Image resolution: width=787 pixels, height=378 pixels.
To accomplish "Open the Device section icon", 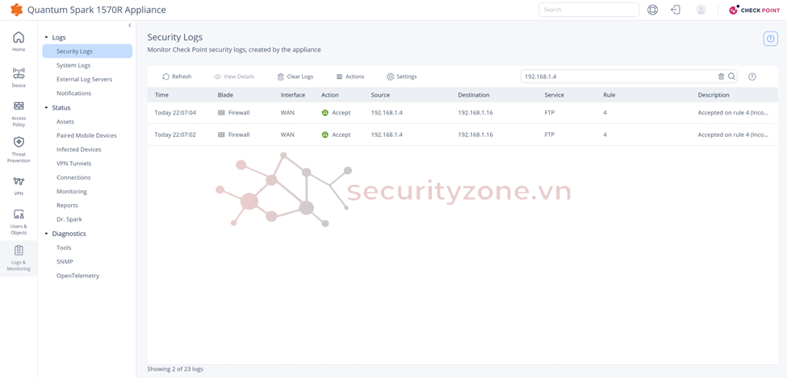I will [x=19, y=73].
